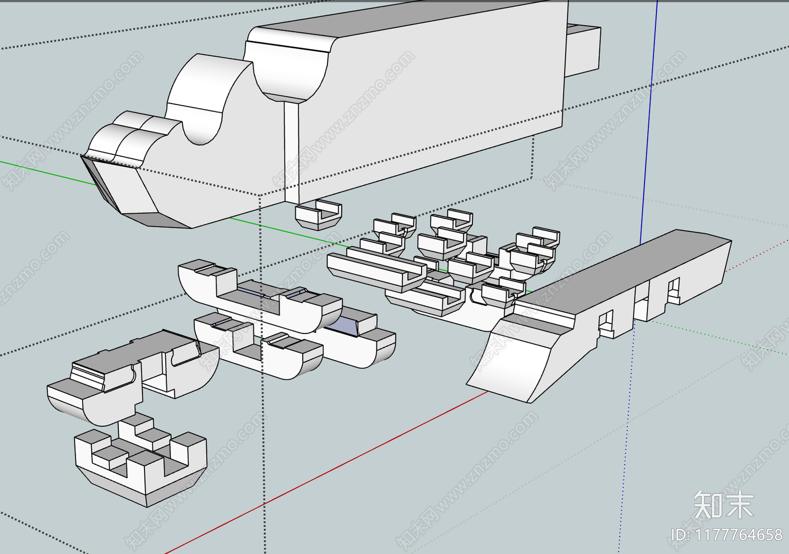This screenshot has height=554, width=789.
Task: Select the curved-bottom bracket above the notched base block
Action: click(x=133, y=377)
